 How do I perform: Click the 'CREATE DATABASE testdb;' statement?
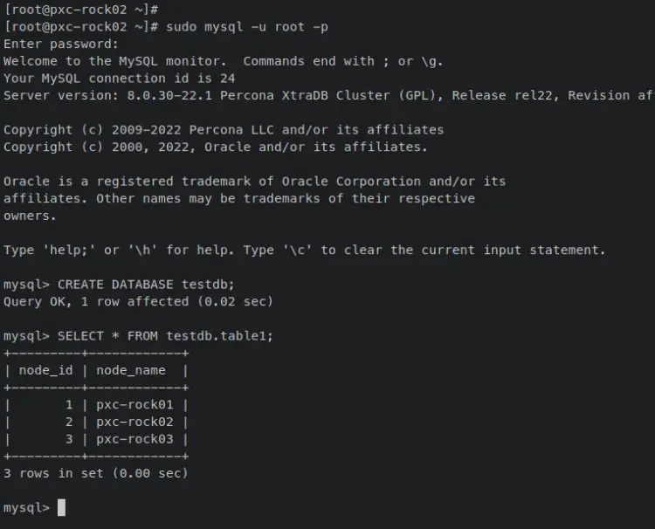(x=146, y=285)
